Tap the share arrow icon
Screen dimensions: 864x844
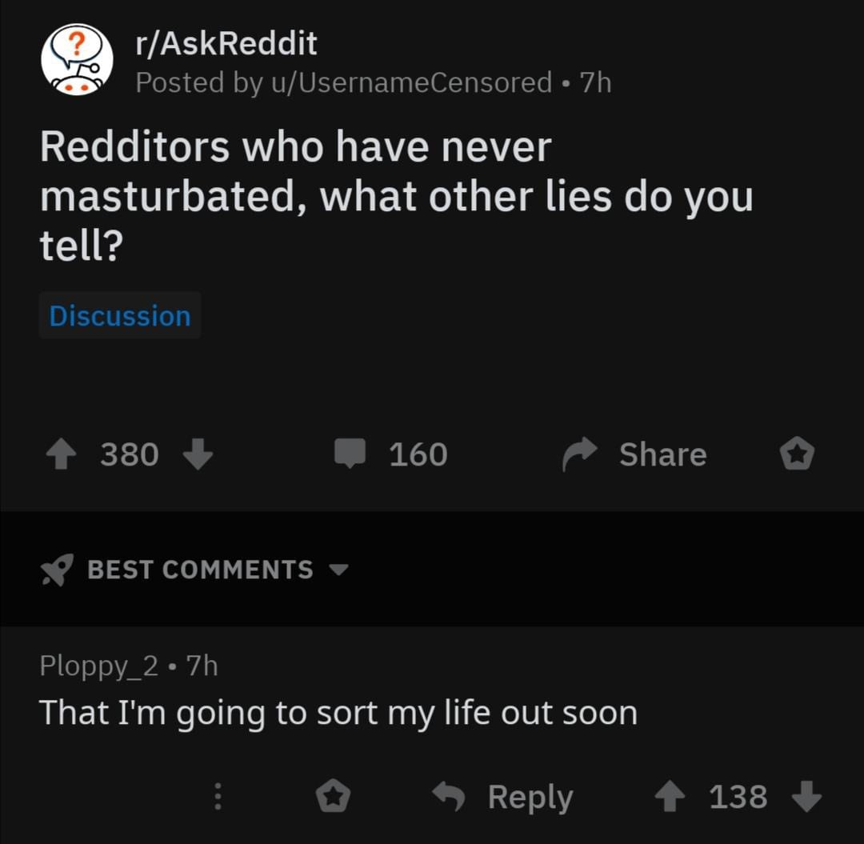(x=580, y=454)
